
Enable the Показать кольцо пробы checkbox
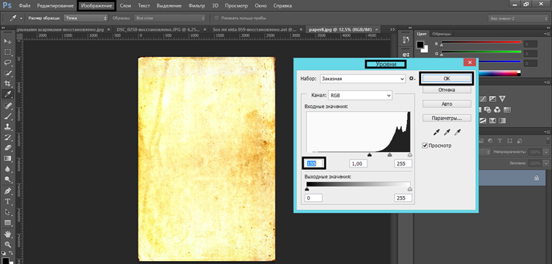pos(217,18)
